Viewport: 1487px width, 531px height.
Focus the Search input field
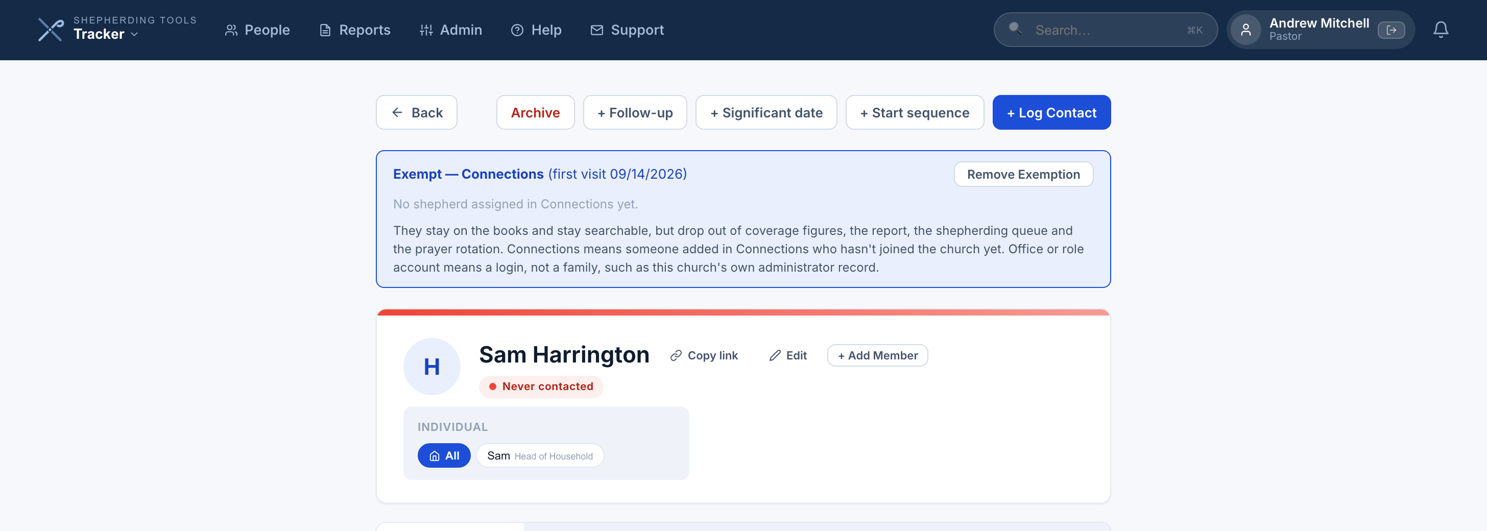tap(1106, 30)
